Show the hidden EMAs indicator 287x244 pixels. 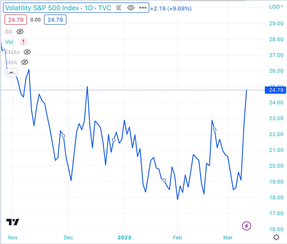click(x=27, y=52)
